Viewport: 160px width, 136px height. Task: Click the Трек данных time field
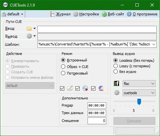coord(97,113)
